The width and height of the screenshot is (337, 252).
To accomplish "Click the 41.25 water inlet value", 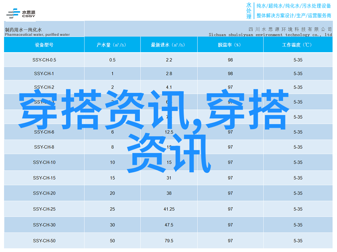I will click(x=169, y=209).
